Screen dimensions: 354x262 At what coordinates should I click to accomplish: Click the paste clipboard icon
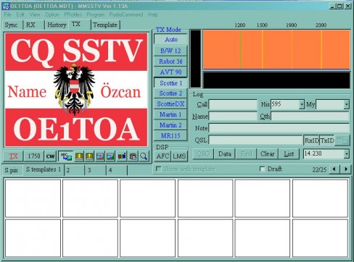[133, 156]
